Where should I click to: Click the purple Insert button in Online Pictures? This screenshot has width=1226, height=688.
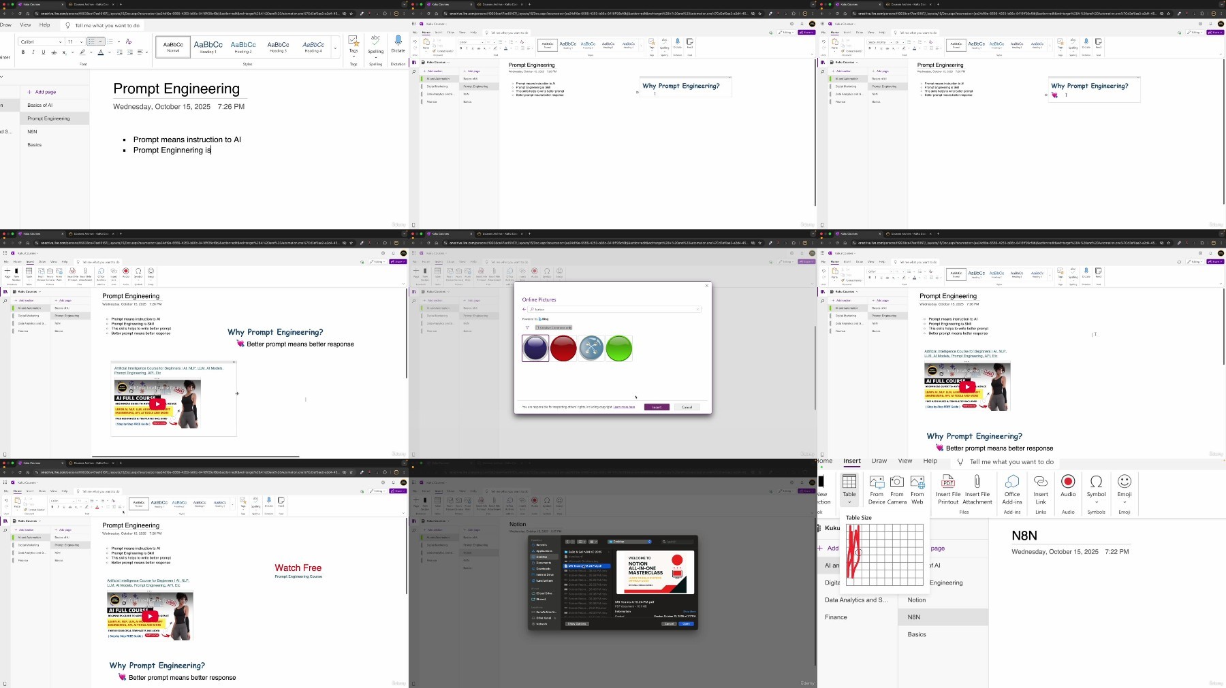click(657, 407)
